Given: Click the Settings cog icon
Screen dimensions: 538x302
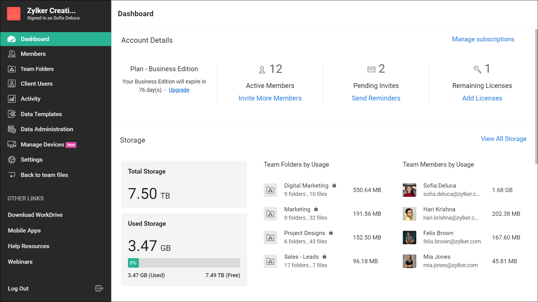Looking at the screenshot, I should click(12, 160).
